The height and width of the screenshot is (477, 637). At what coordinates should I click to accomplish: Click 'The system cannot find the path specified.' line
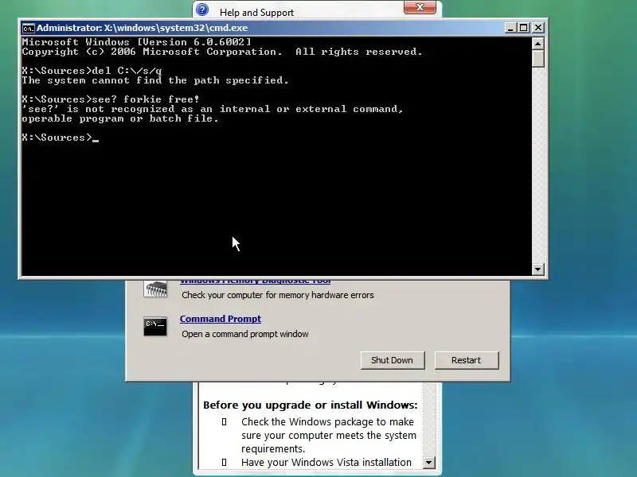pyautogui.click(x=155, y=80)
